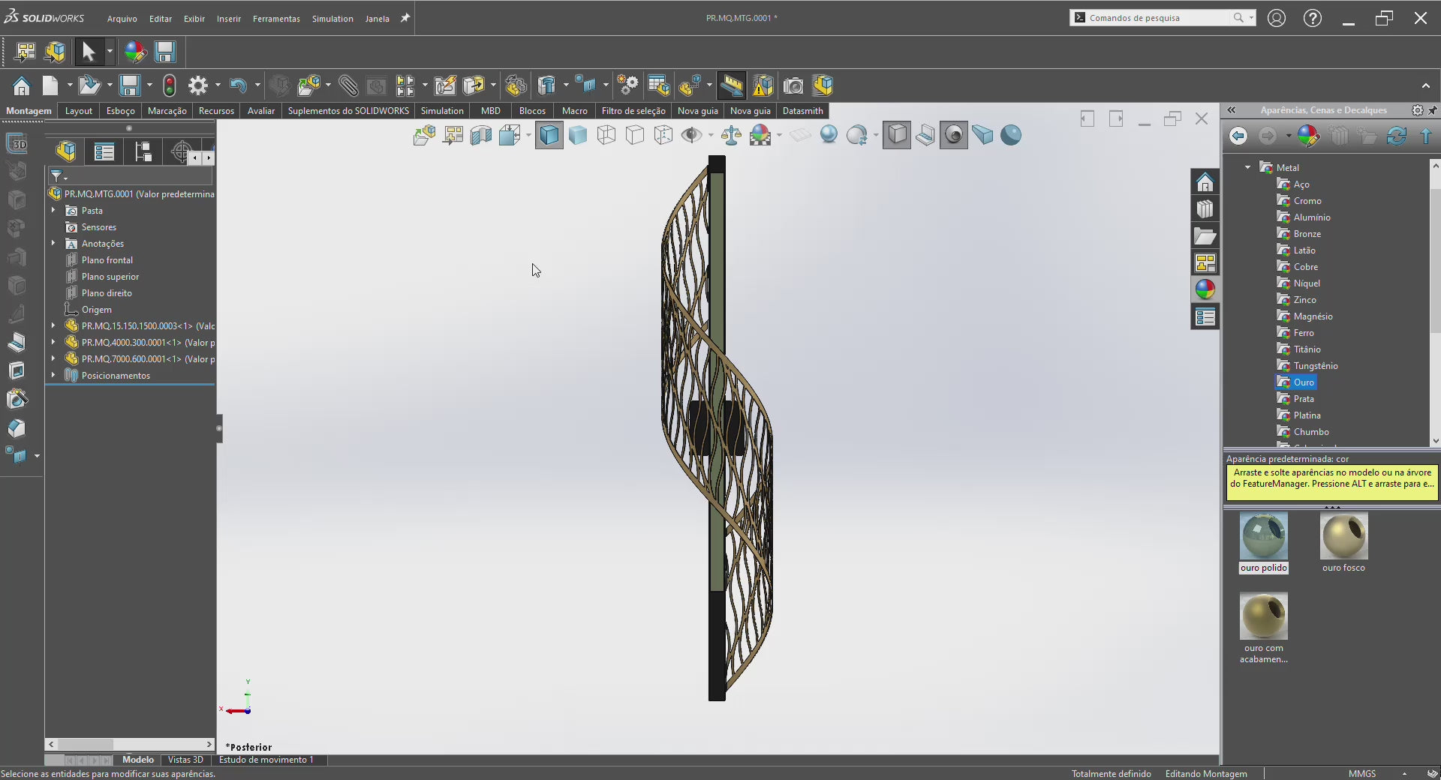Click the Estudo de movimento 1 tab
The image size is (1441, 780).
[266, 760]
